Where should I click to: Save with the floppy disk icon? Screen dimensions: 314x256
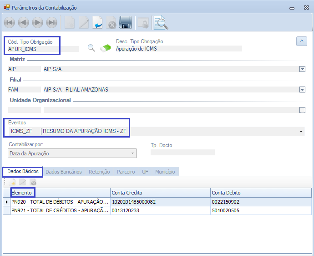125,22
